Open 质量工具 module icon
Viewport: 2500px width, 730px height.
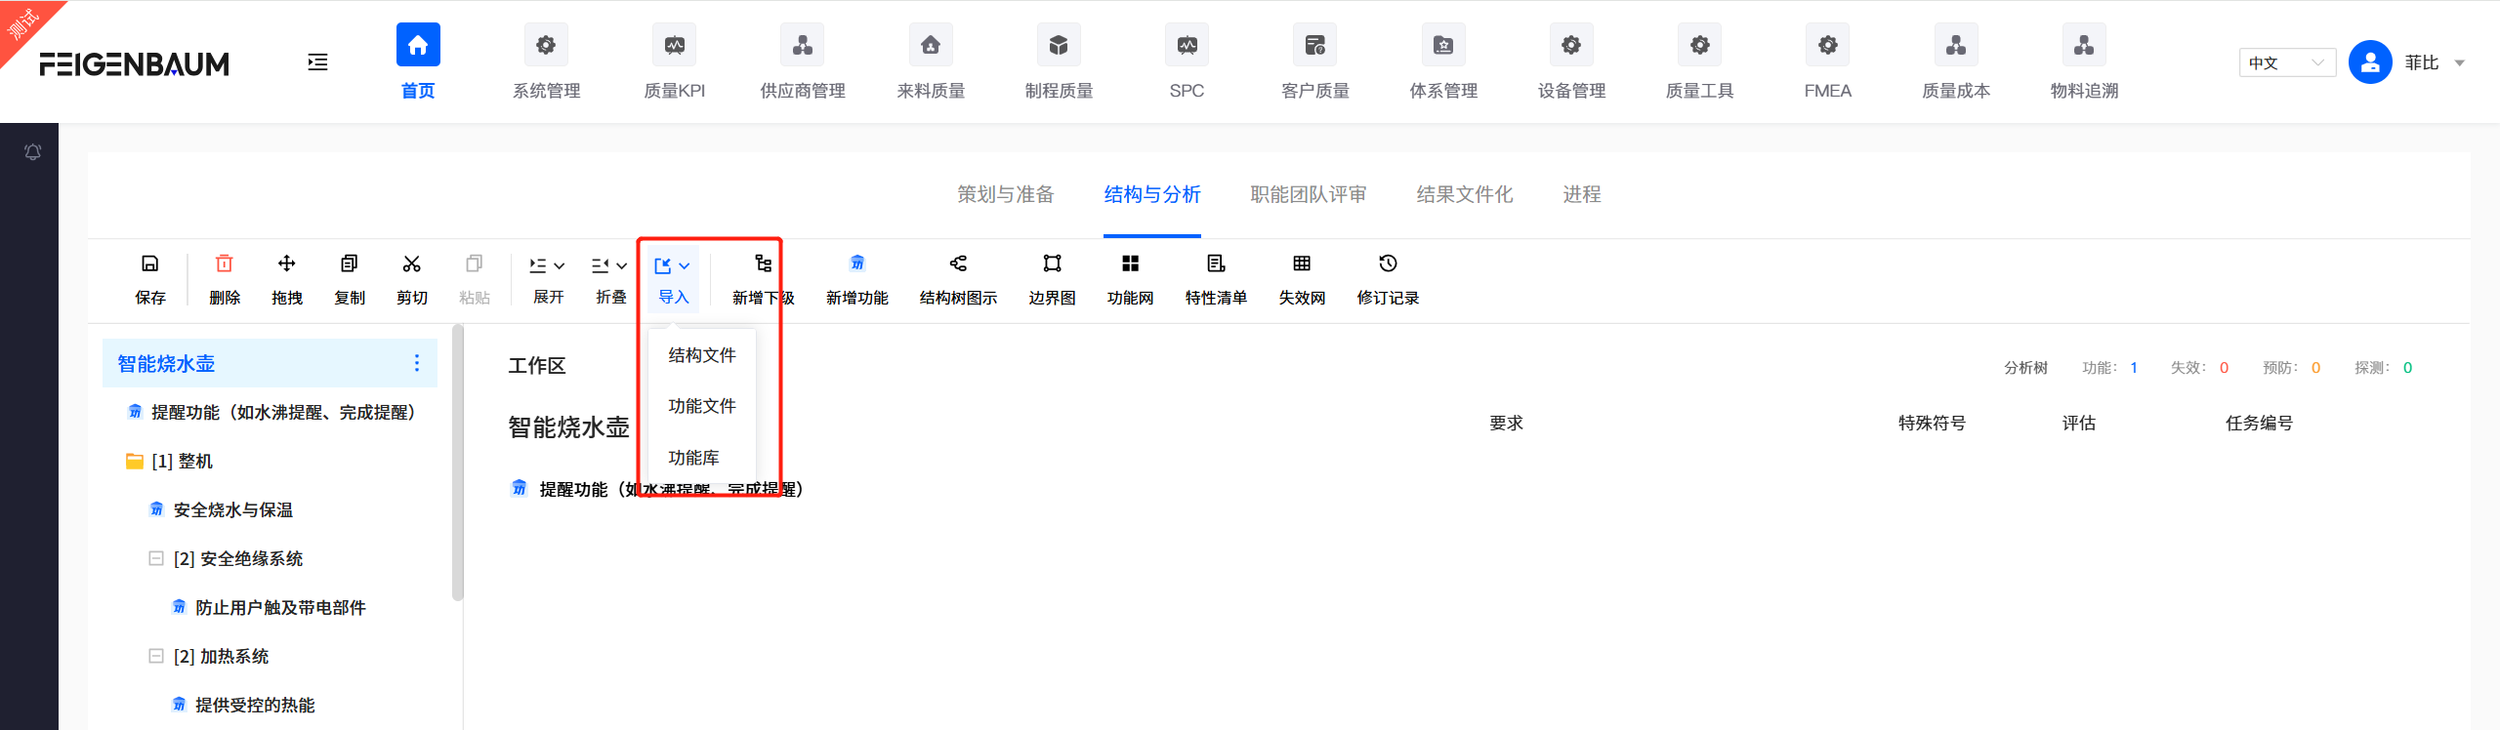[x=1699, y=45]
